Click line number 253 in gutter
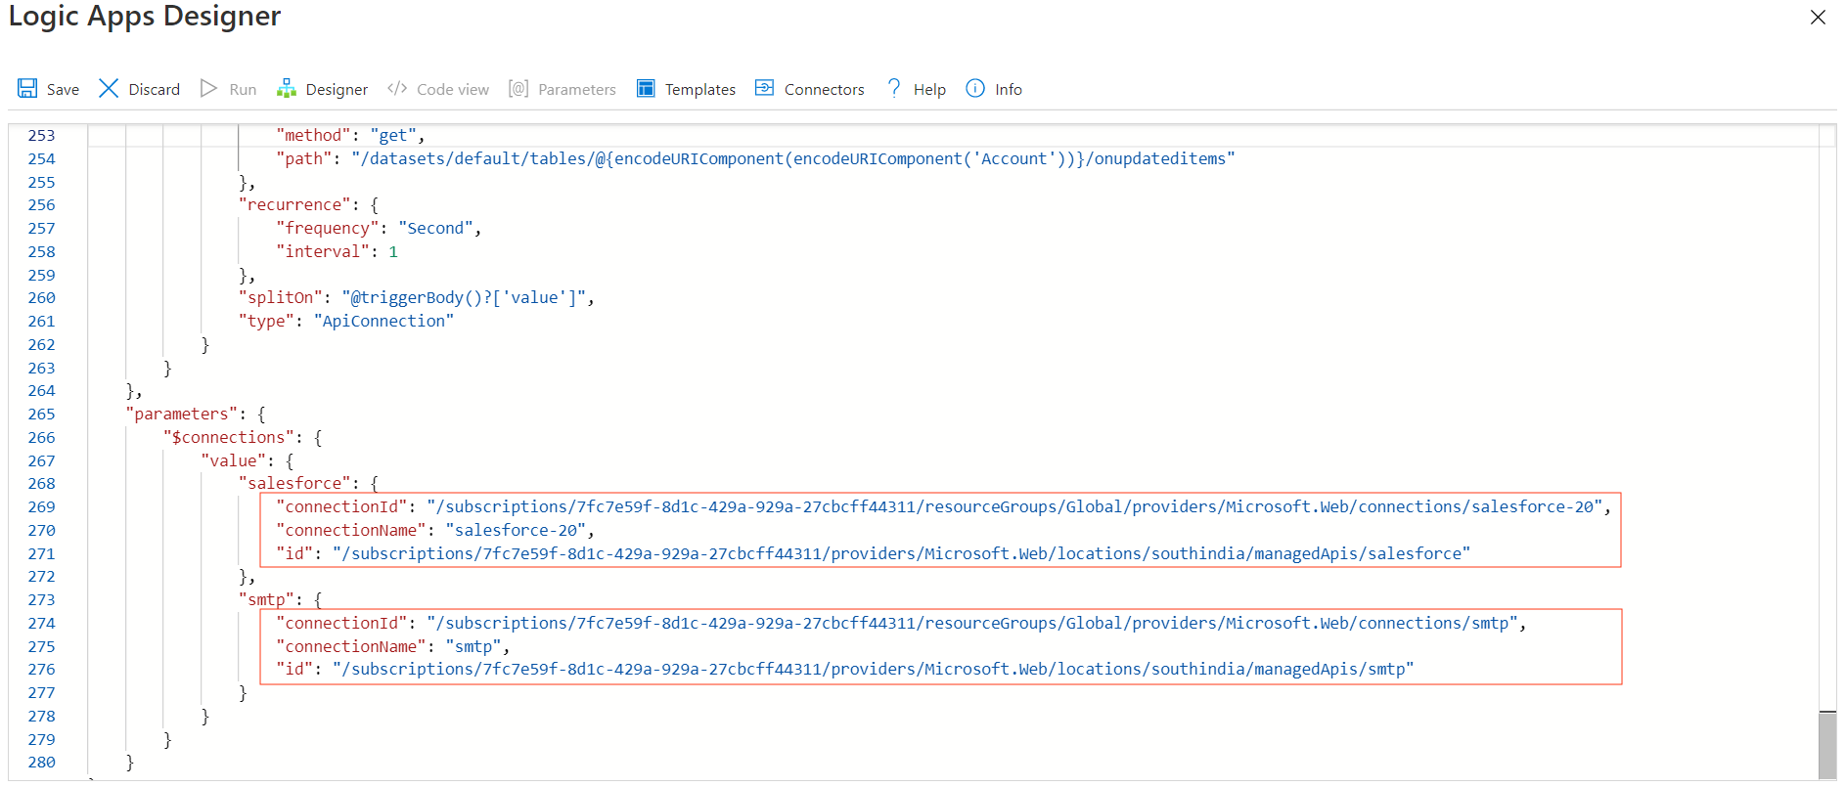Screen dimensions: 1846x787 [x=41, y=135]
